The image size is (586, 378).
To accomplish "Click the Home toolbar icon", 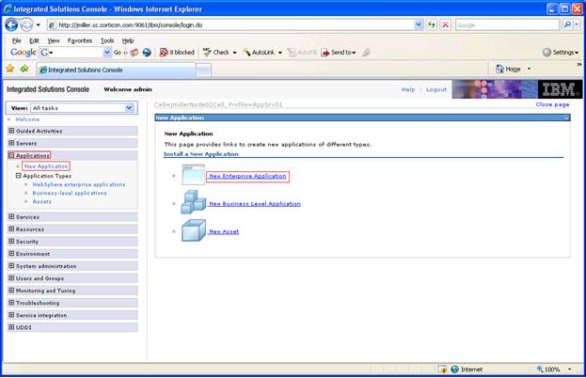I will tap(499, 69).
